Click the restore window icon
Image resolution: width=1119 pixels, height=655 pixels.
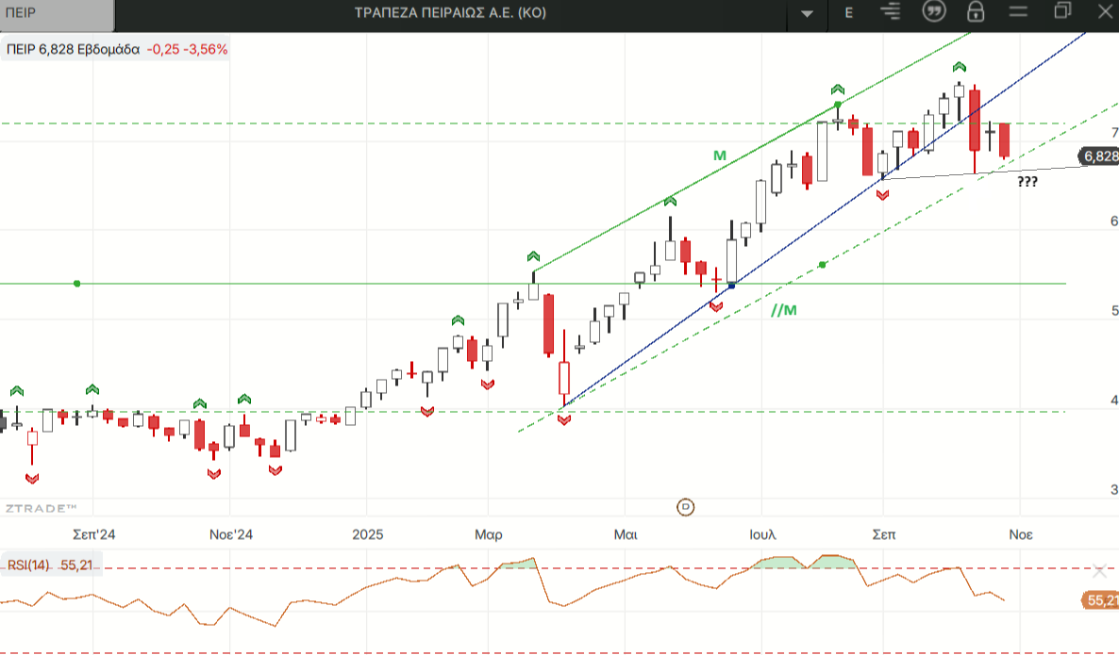pyautogui.click(x=1062, y=11)
